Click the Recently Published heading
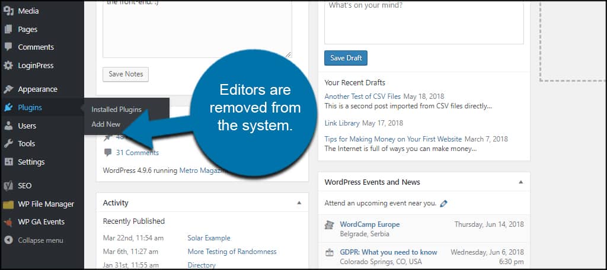Image resolution: width=607 pixels, height=270 pixels. [133, 221]
